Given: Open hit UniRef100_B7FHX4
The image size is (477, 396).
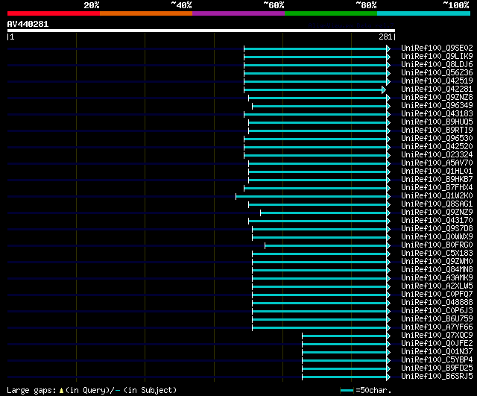Looking at the screenshot, I should 437,188.
